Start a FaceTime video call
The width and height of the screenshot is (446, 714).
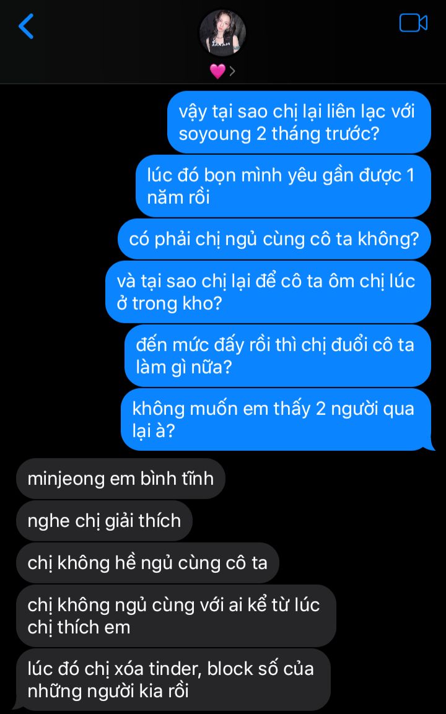tap(413, 23)
